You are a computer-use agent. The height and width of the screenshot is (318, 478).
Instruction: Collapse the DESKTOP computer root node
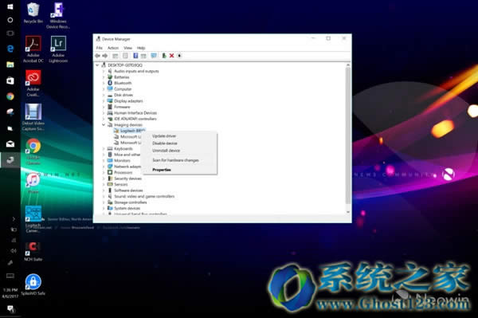tap(97, 65)
